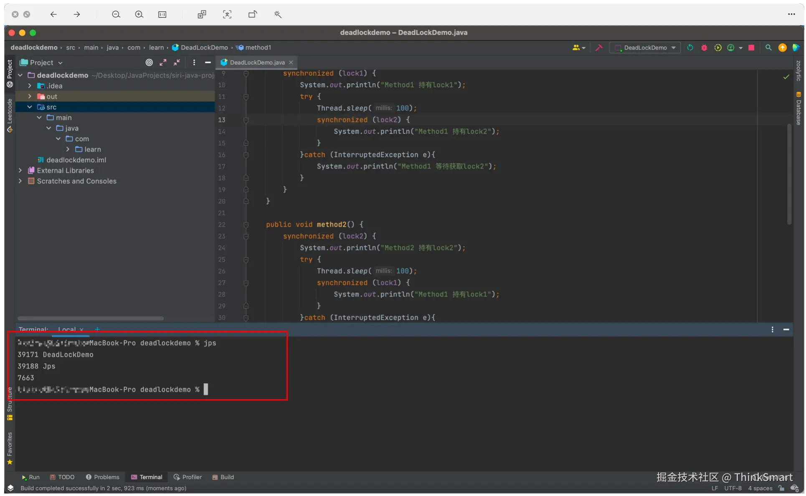The image size is (806, 496).
Task: Click the select opened file target icon
Action: pyautogui.click(x=149, y=63)
